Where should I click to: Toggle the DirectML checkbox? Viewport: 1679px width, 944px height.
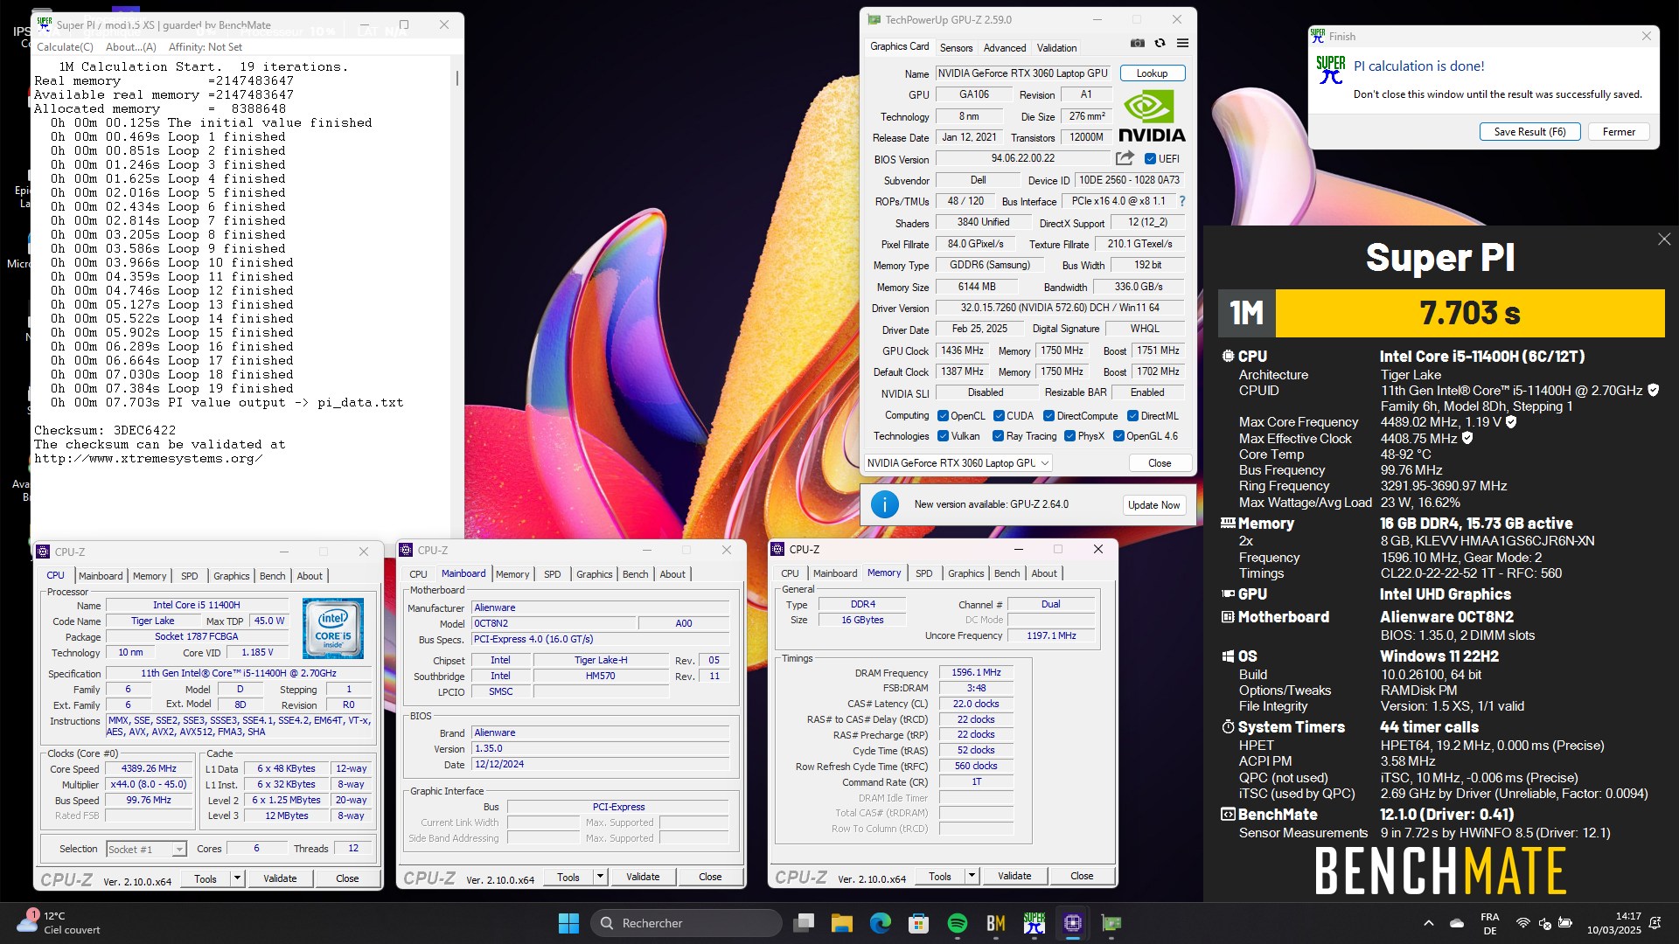[1132, 416]
